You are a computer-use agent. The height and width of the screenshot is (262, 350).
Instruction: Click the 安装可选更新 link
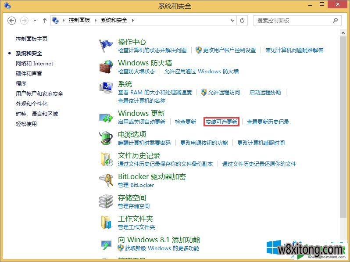[221, 122]
